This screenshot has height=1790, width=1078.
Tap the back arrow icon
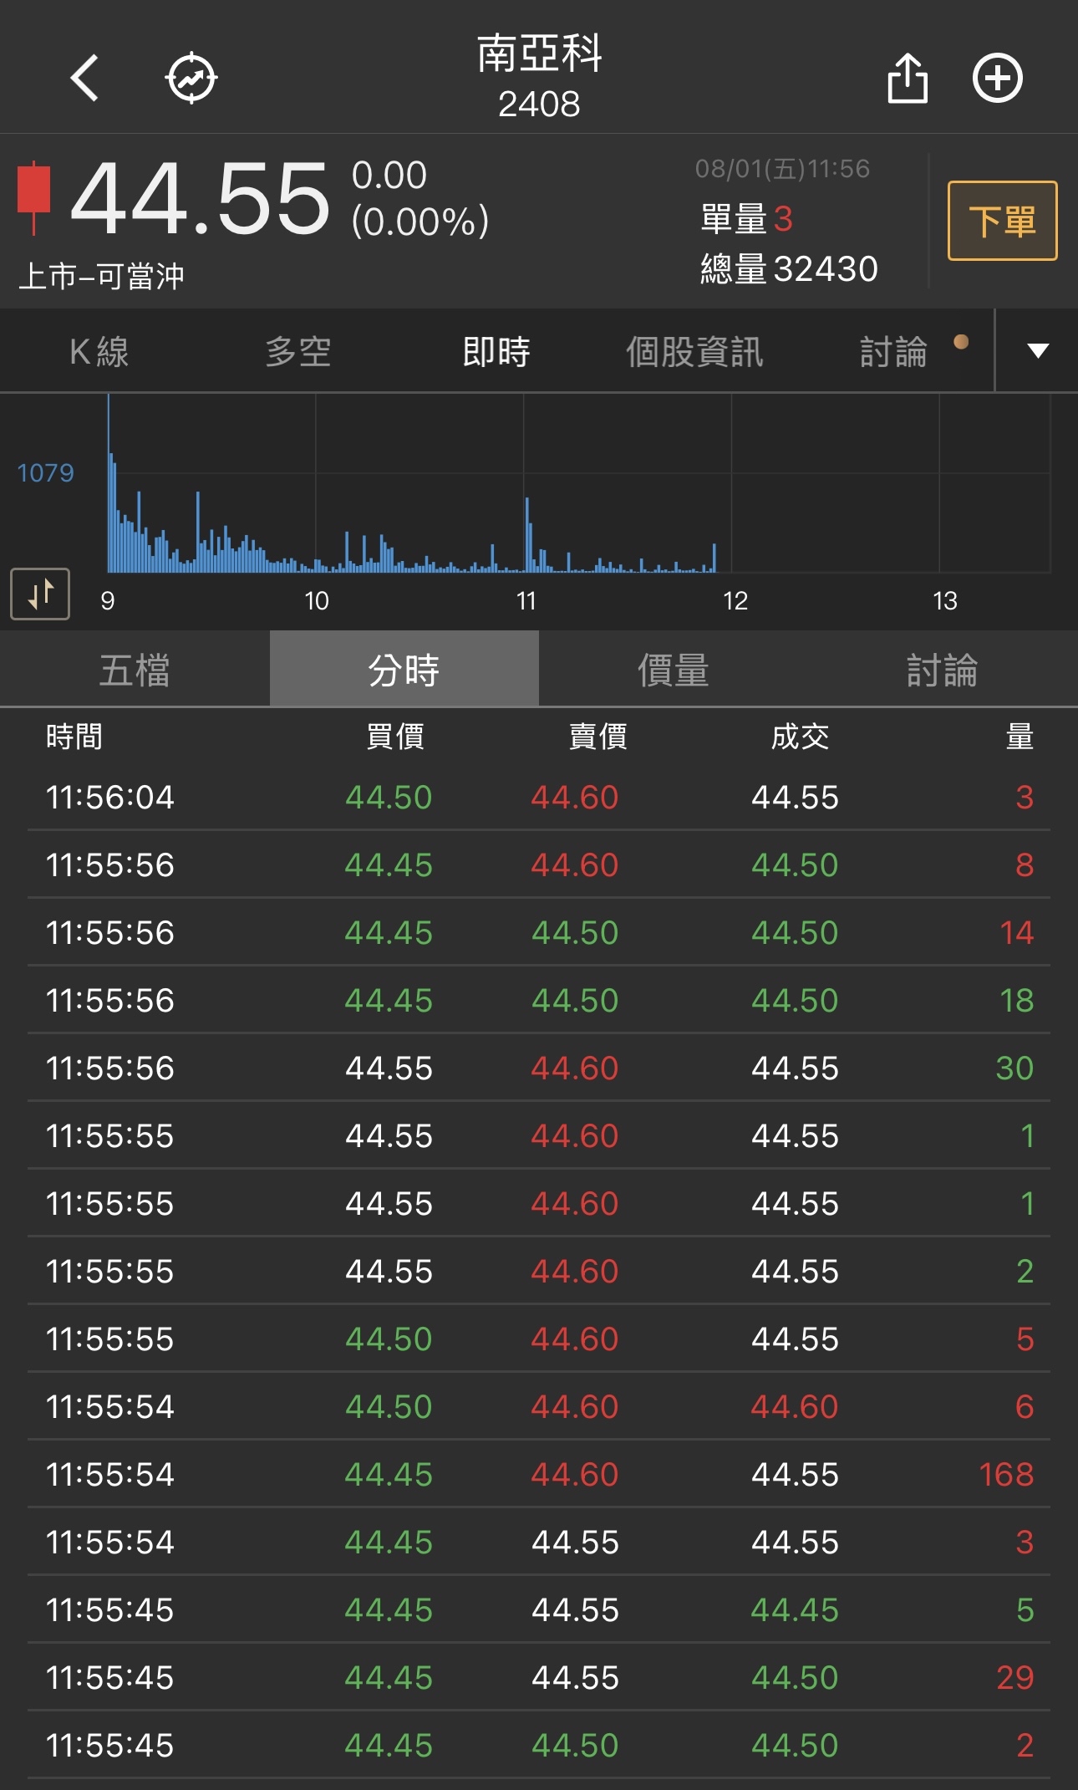84,78
